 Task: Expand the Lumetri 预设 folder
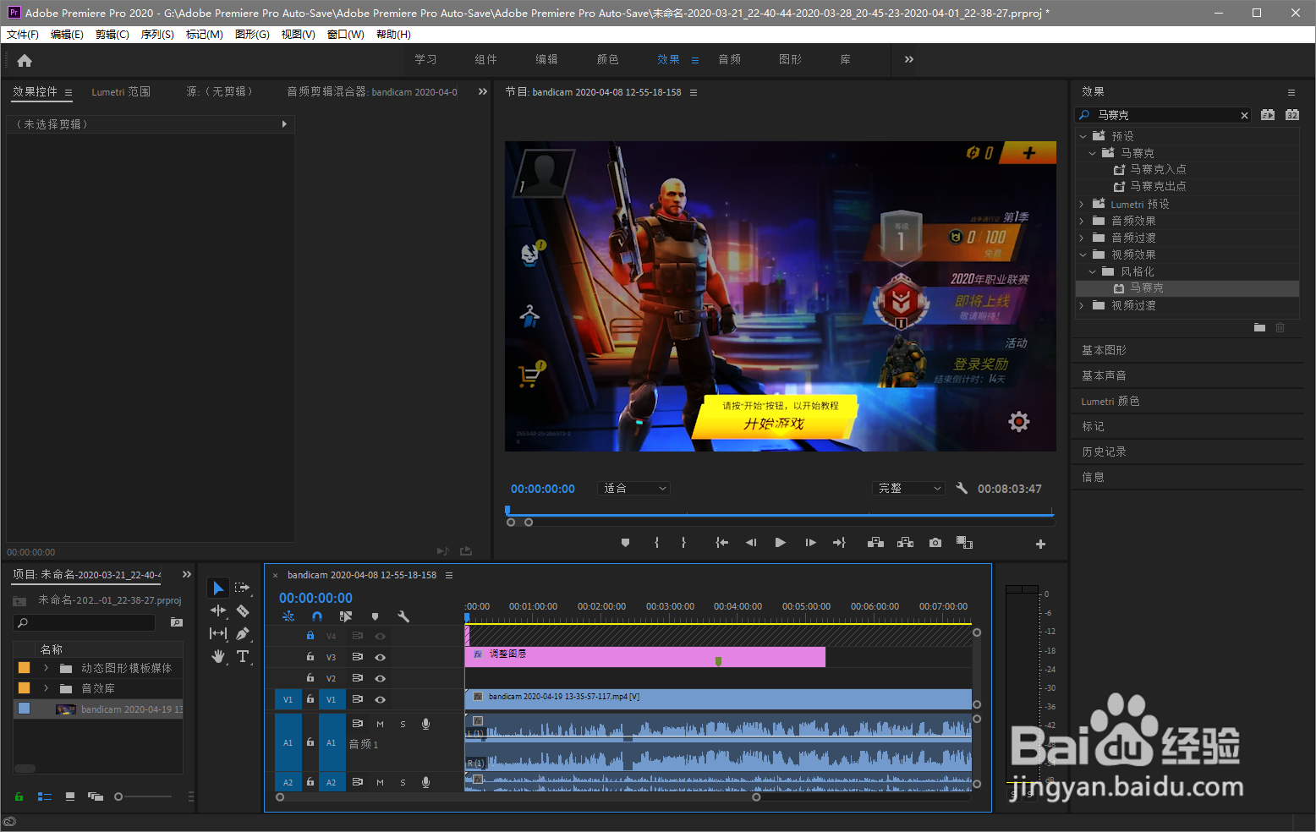coord(1082,204)
